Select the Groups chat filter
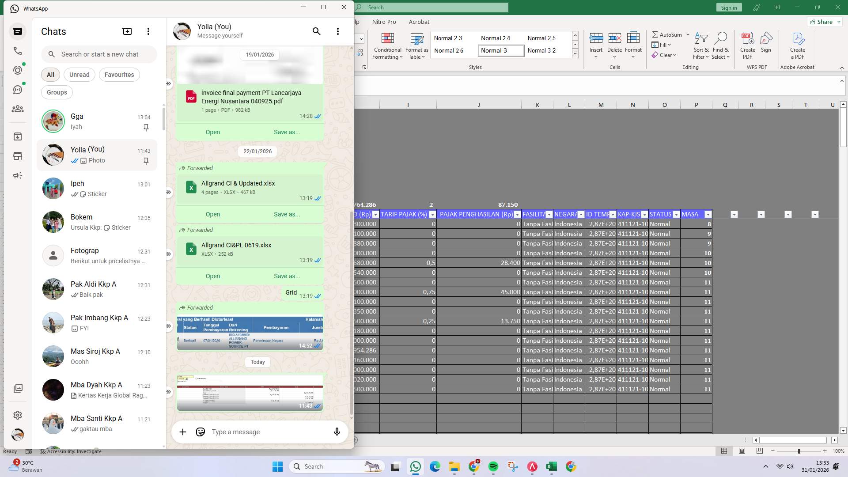 (57, 92)
